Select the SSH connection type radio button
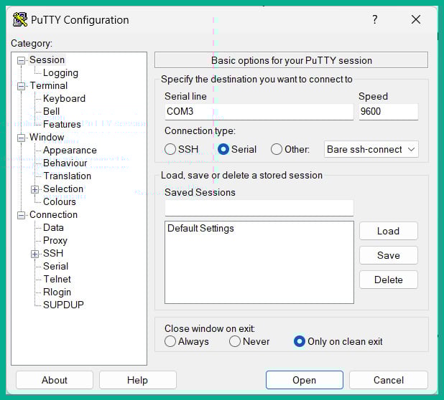 point(170,149)
